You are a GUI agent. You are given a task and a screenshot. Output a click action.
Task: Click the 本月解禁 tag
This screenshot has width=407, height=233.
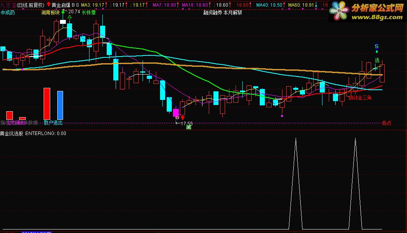[x=233, y=12]
